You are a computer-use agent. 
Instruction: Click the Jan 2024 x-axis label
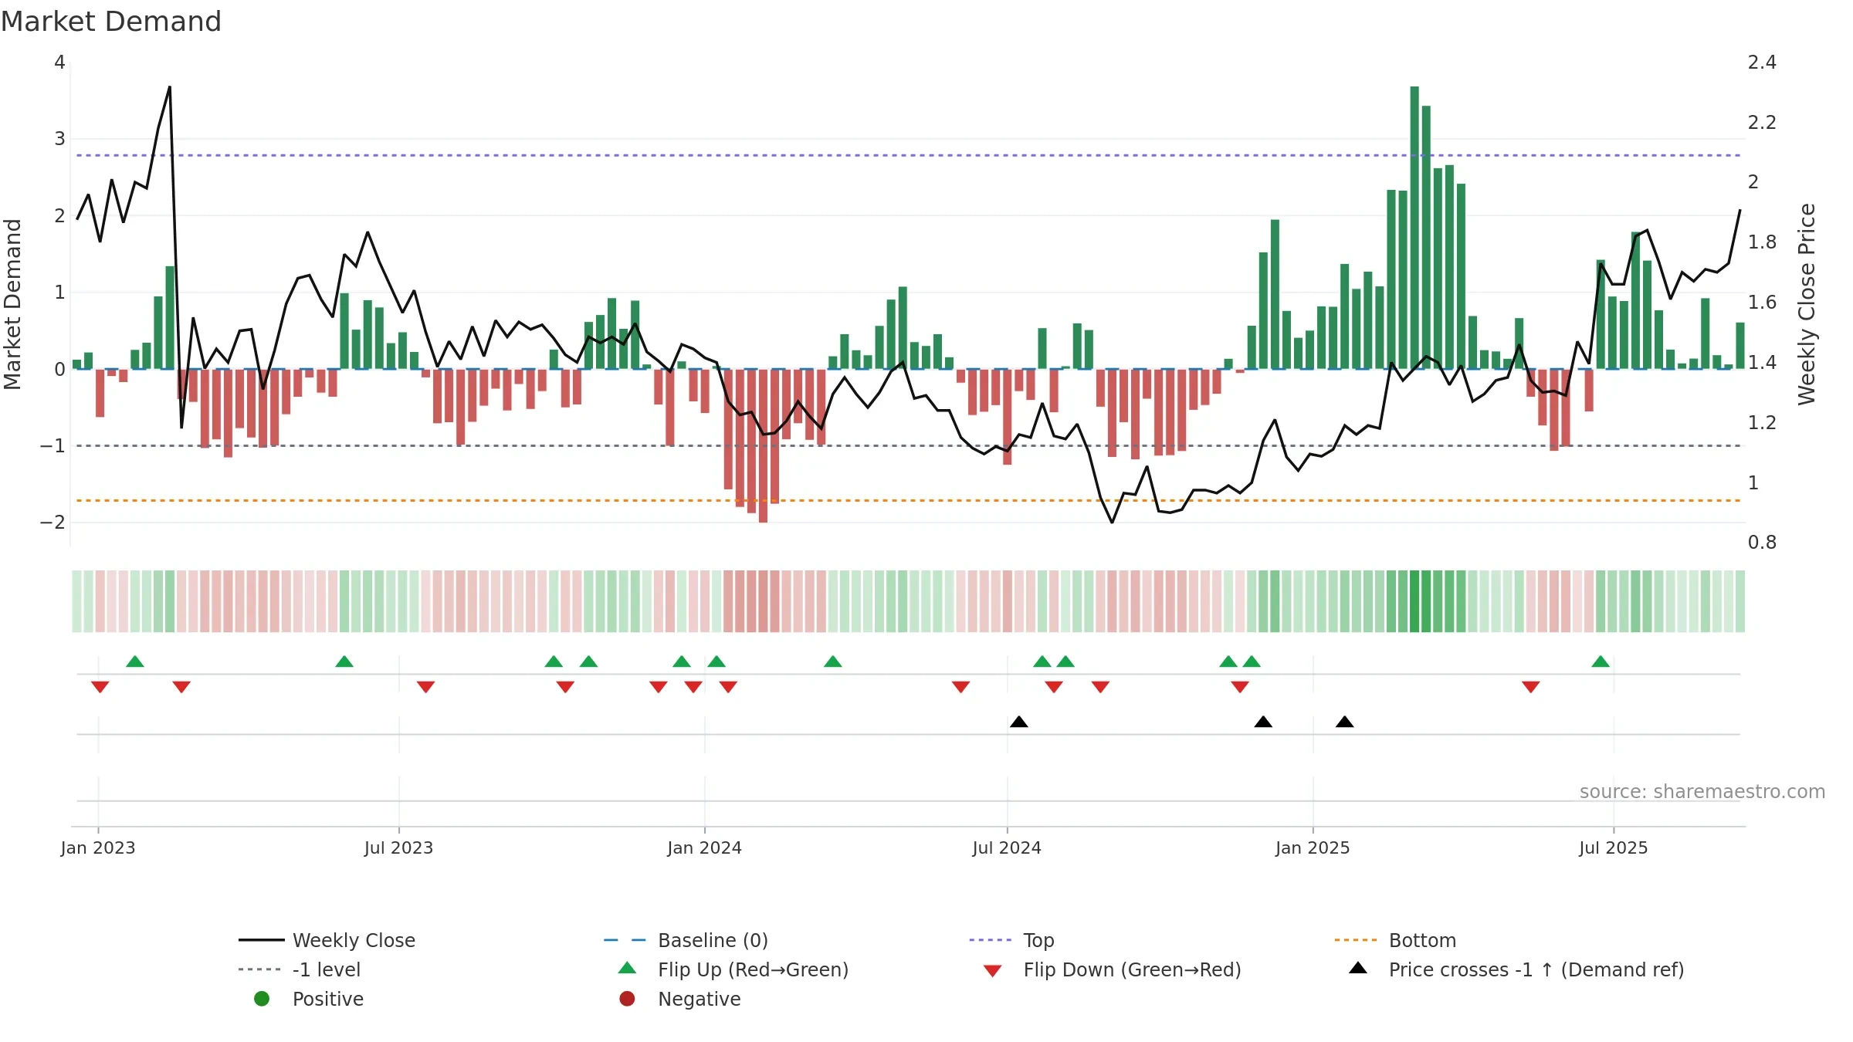pyautogui.click(x=705, y=848)
